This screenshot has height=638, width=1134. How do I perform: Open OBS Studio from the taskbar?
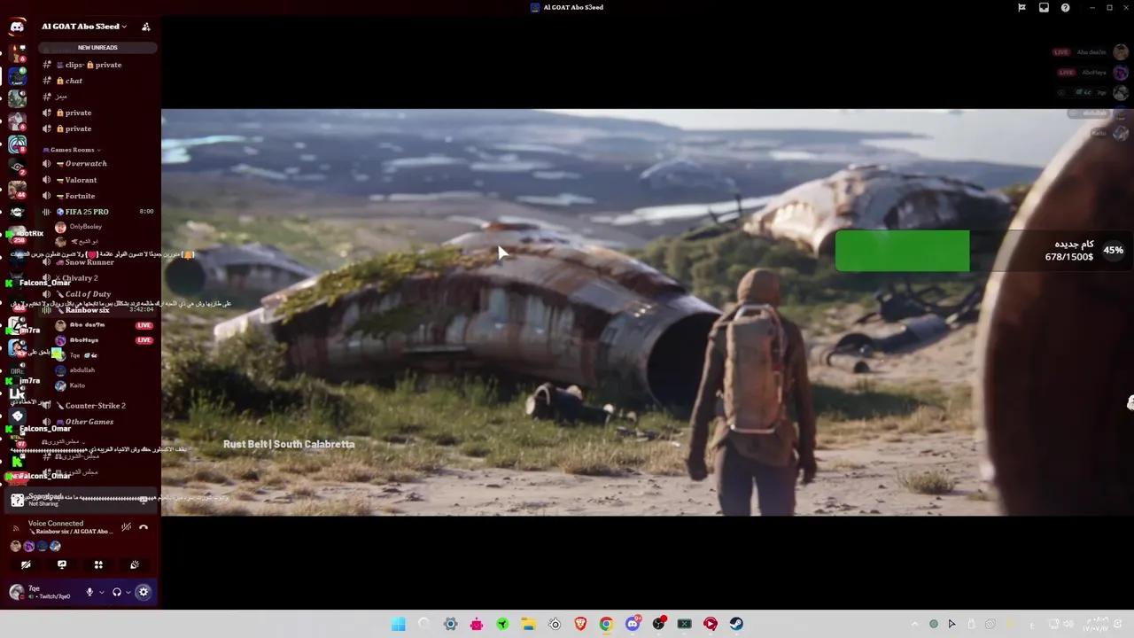[658, 624]
